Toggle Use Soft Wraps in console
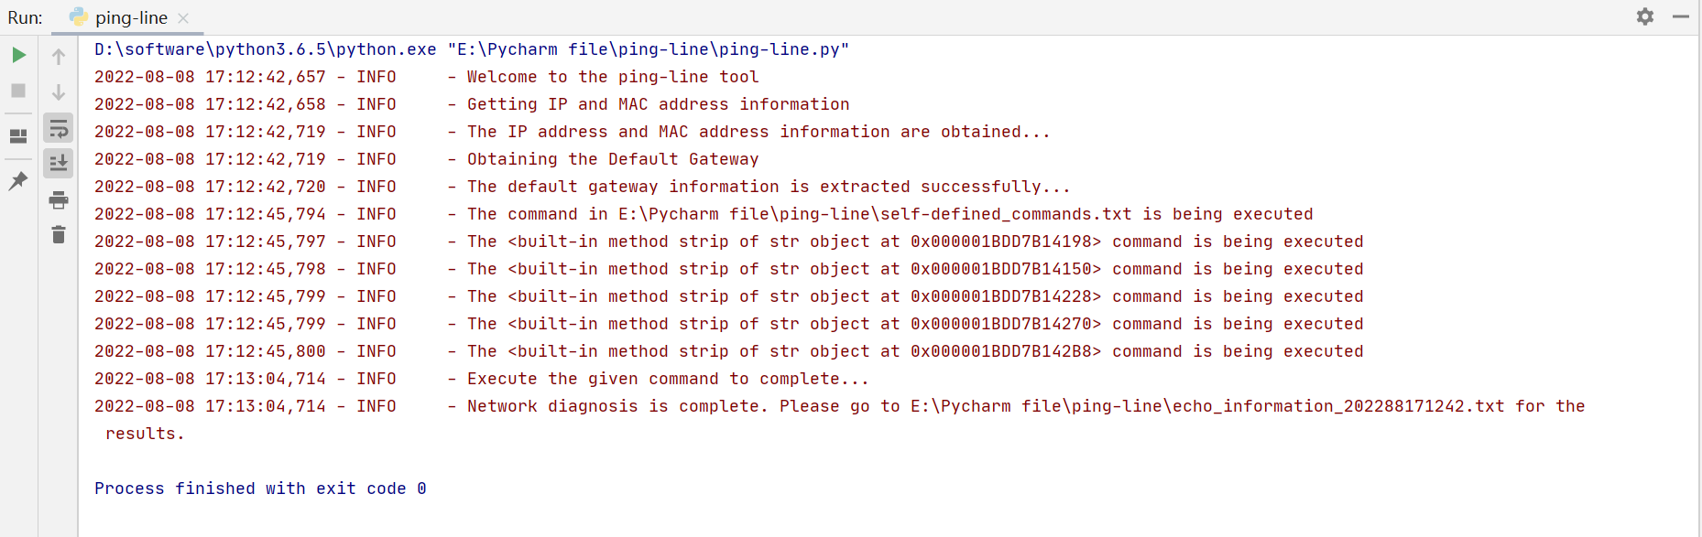The width and height of the screenshot is (1702, 537). point(58,128)
